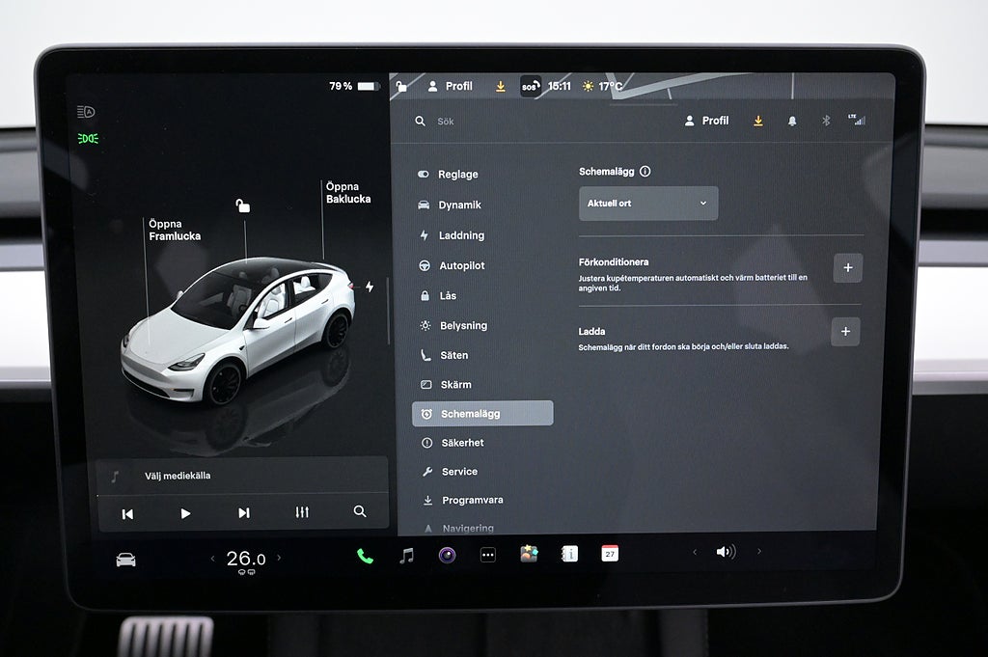Add a Förkonditionera schedule with plus
The width and height of the screenshot is (988, 657).
pyautogui.click(x=847, y=268)
